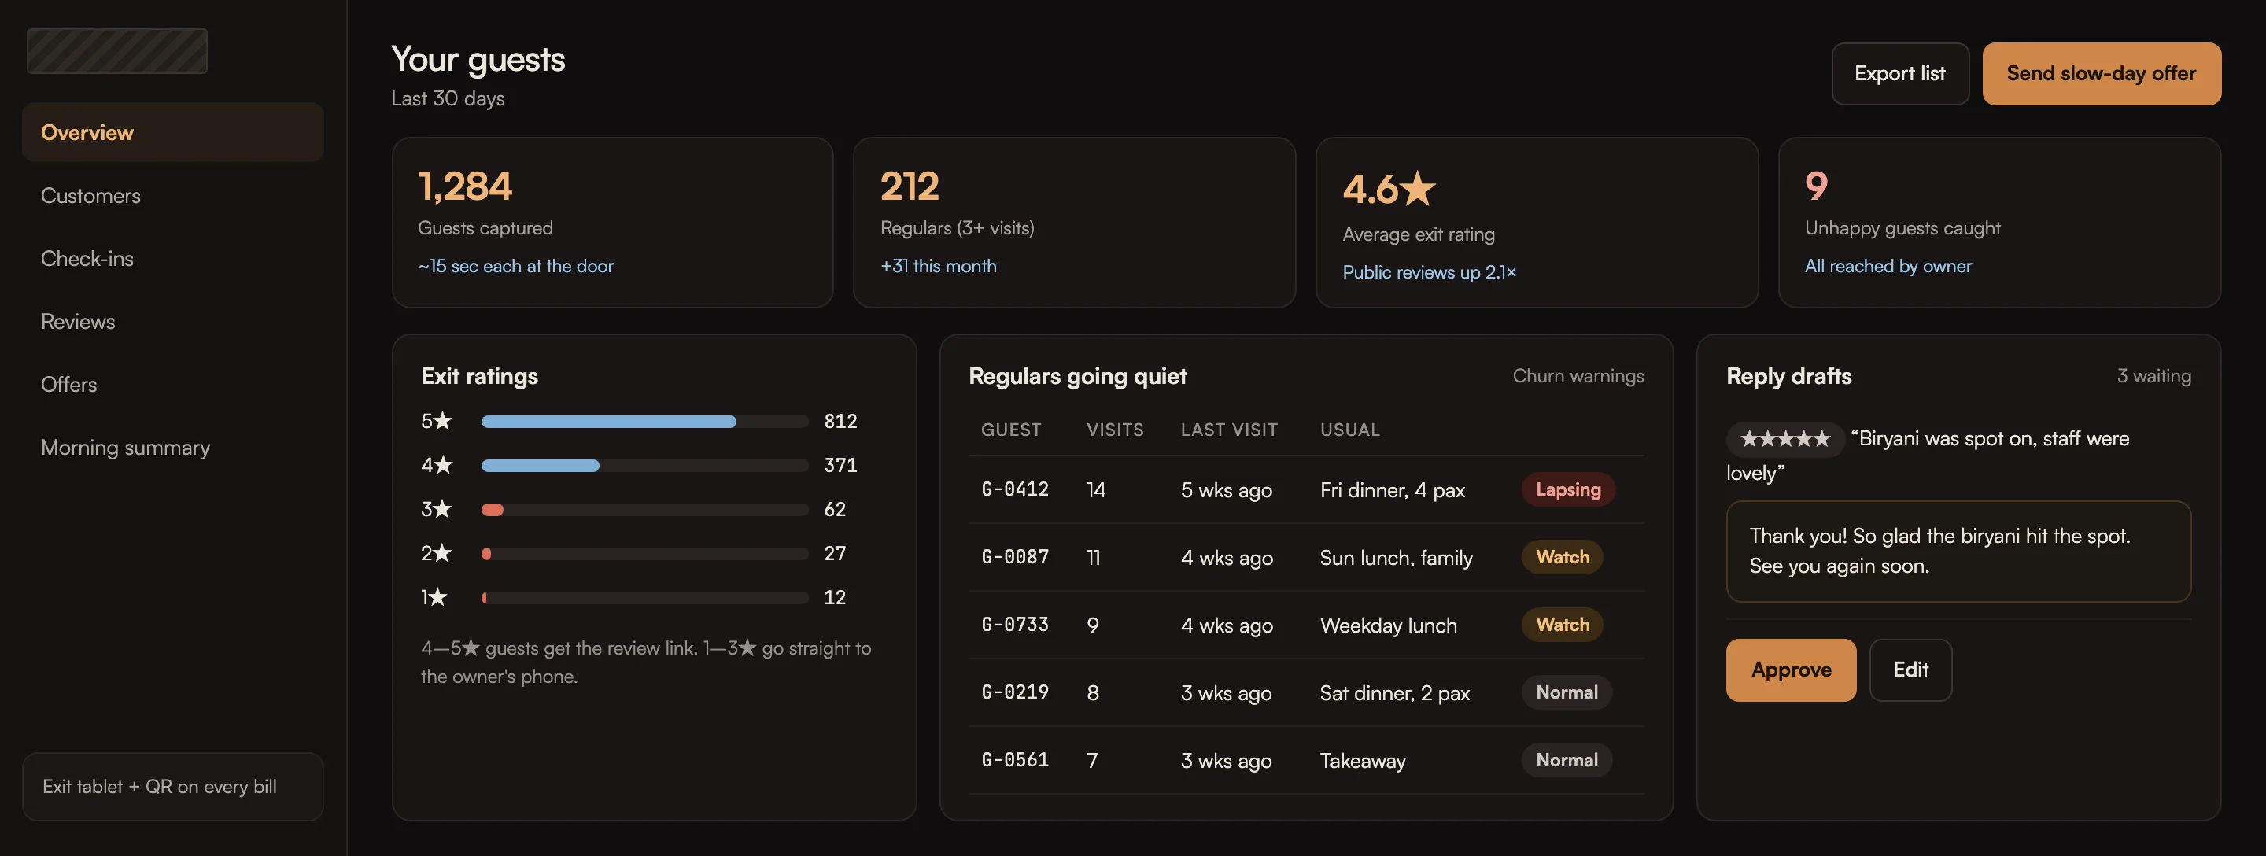Screen dimensions: 2266x856
Task: Click the Lapsing badge for G-0412
Action: 1567,489
